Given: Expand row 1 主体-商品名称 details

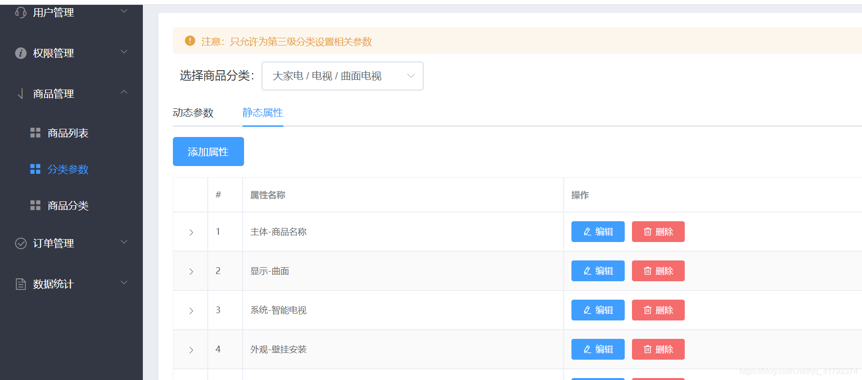Looking at the screenshot, I should click(x=191, y=232).
